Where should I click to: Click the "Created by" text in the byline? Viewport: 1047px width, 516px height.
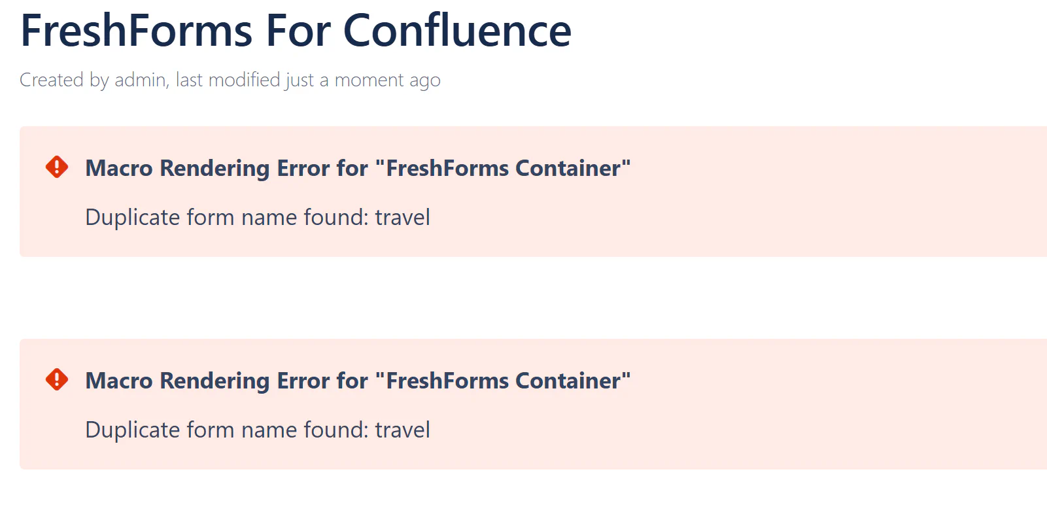64,80
